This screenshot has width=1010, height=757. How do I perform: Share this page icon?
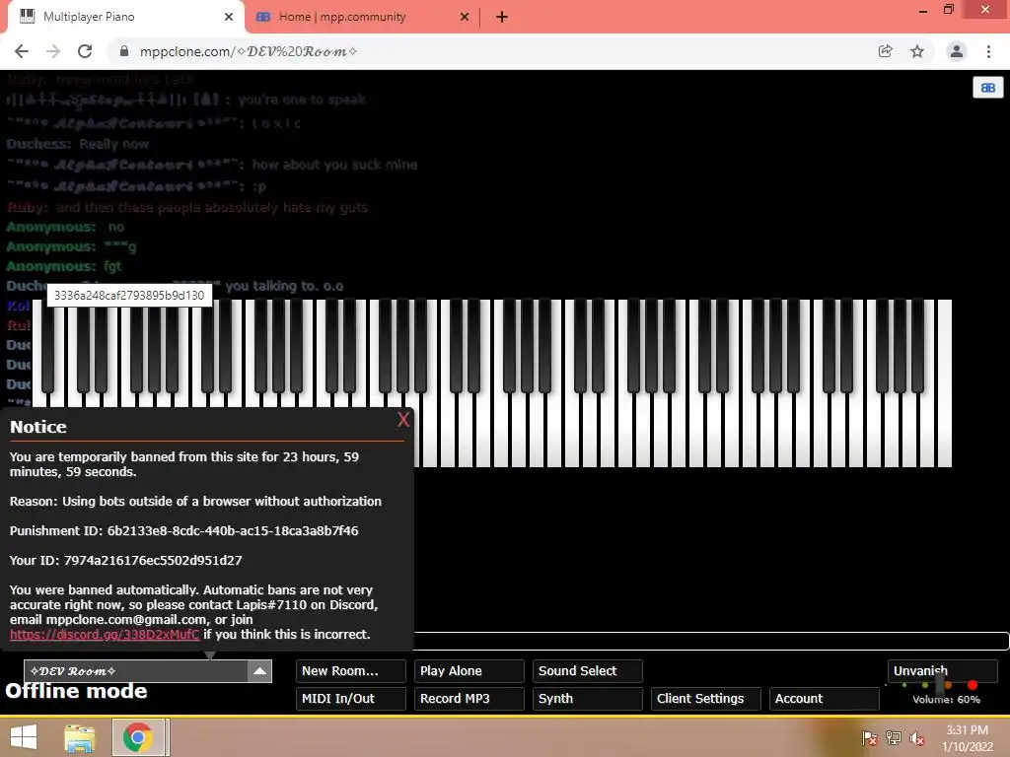point(885,51)
